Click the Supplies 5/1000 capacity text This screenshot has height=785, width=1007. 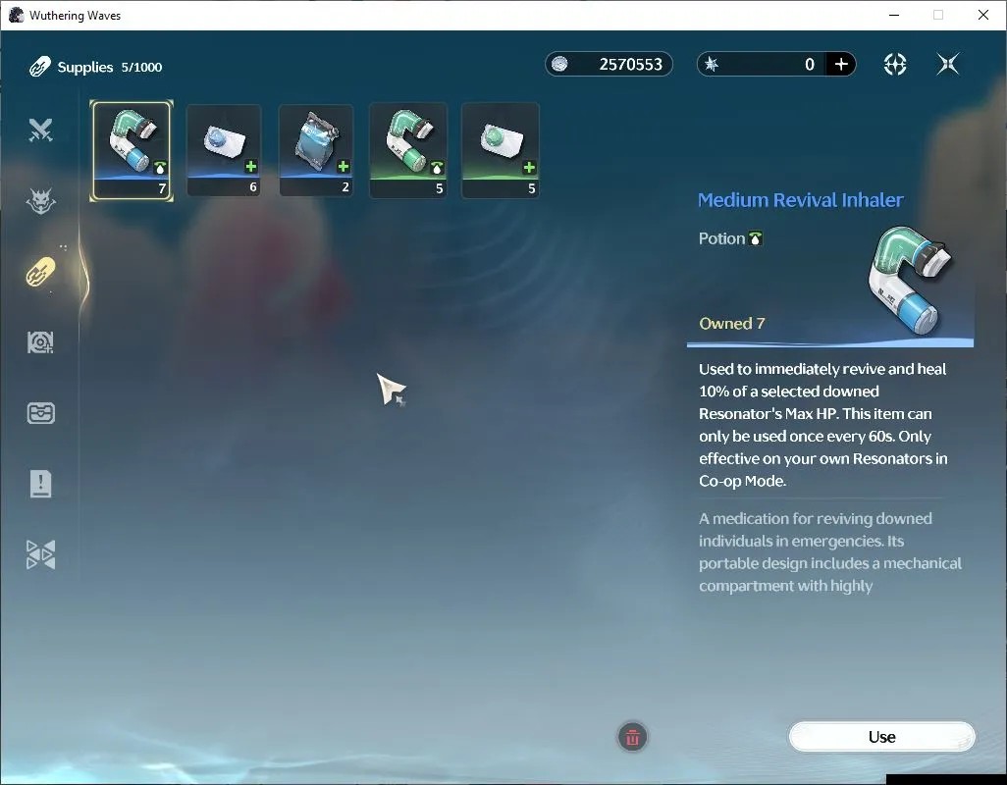[x=110, y=67]
